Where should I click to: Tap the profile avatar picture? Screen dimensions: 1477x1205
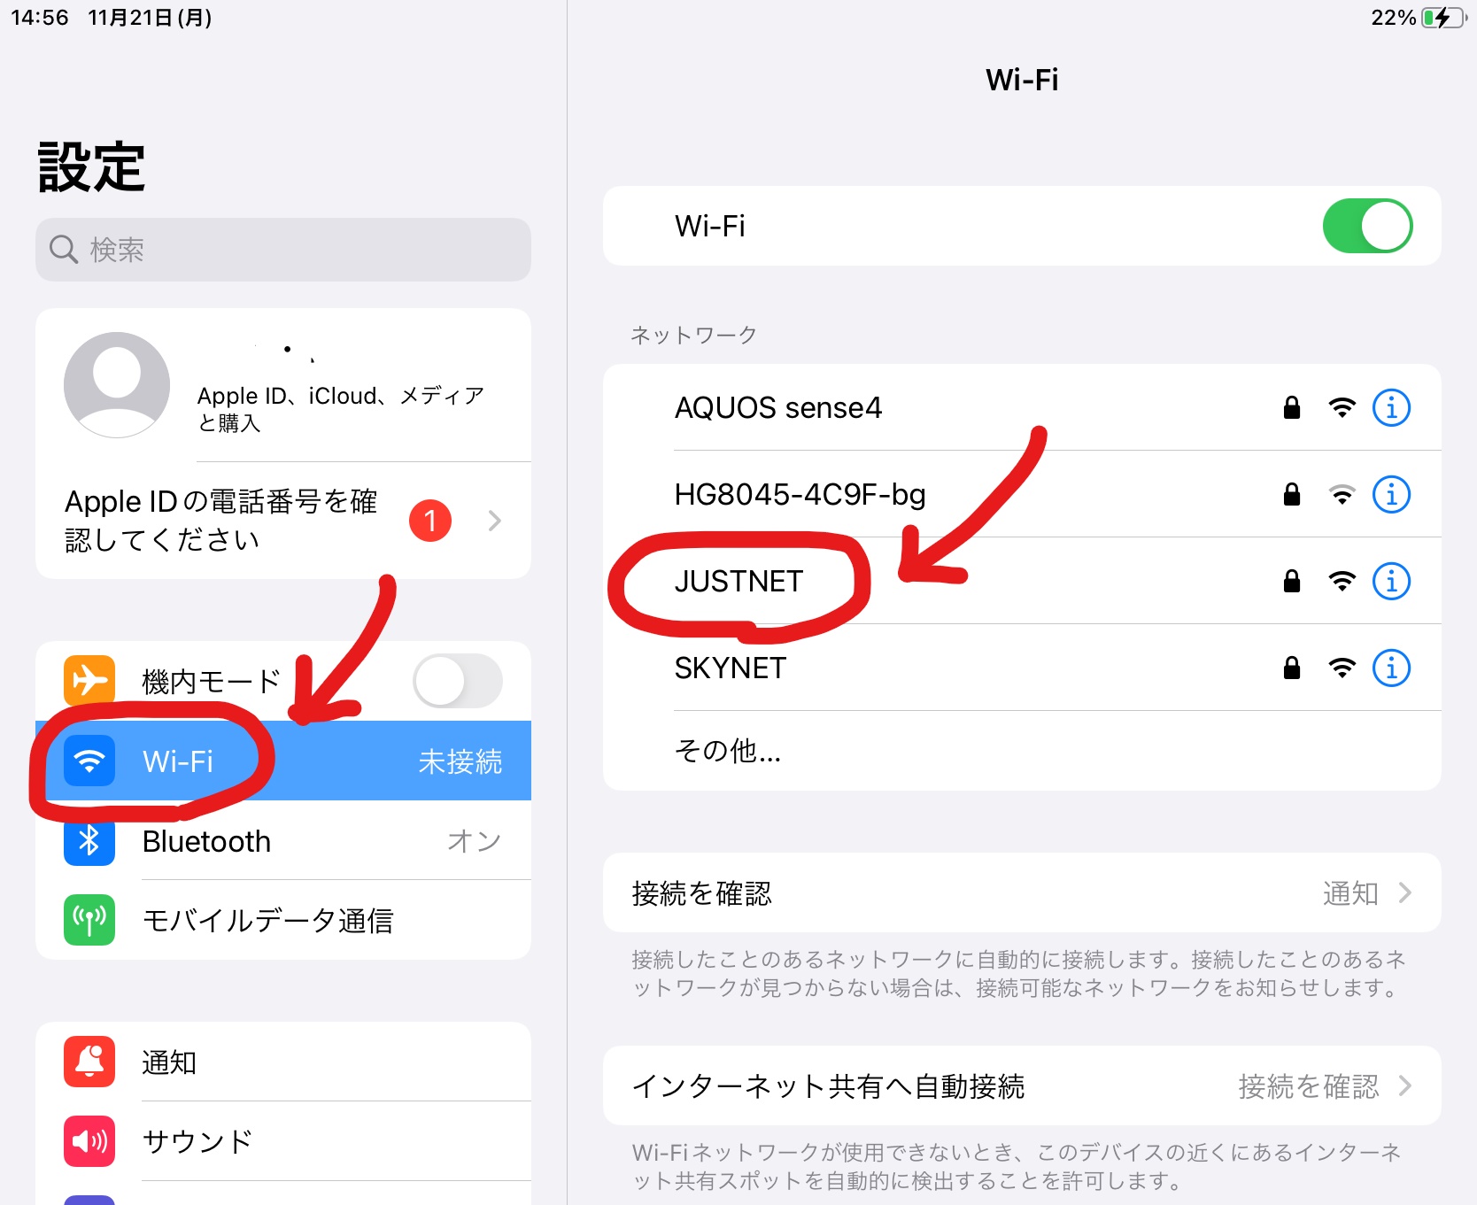coord(117,385)
